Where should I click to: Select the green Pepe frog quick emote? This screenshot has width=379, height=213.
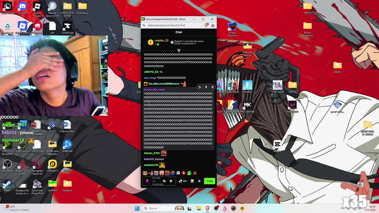(x=173, y=173)
